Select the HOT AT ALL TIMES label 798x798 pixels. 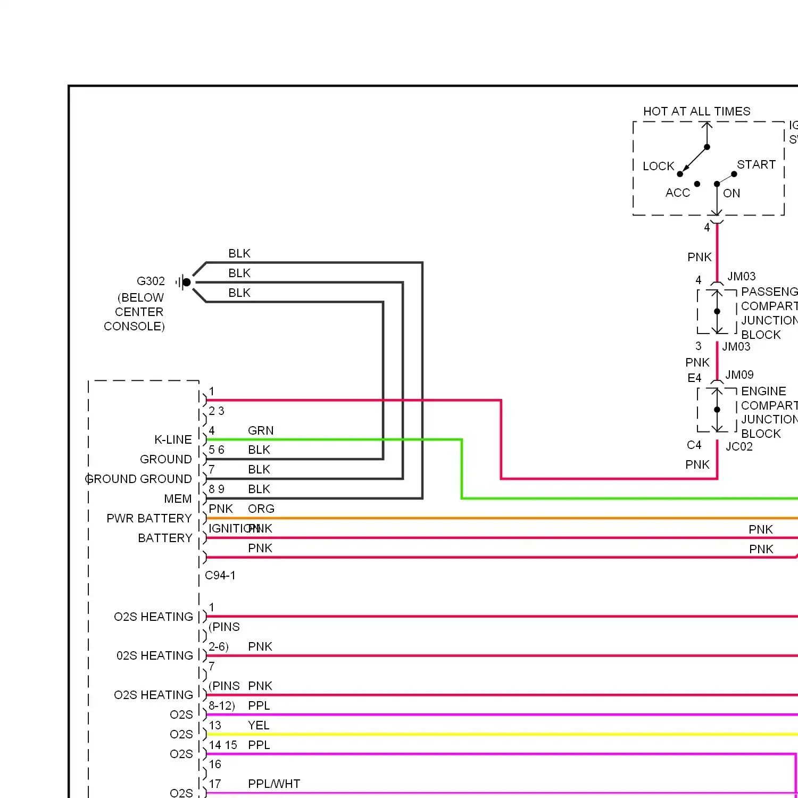[x=696, y=111]
